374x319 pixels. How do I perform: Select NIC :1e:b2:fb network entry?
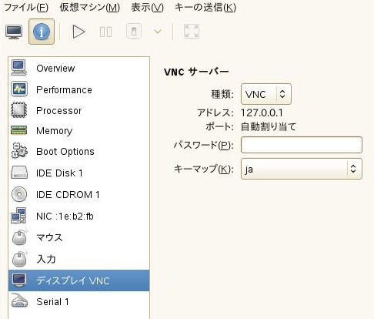pyautogui.click(x=78, y=216)
